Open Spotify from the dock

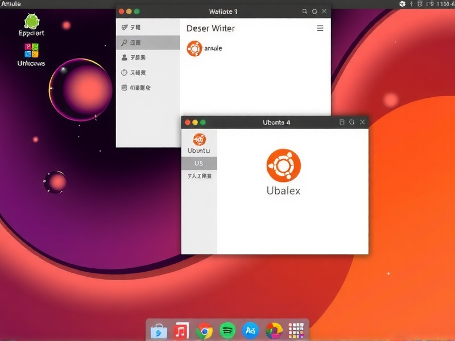coord(226,330)
